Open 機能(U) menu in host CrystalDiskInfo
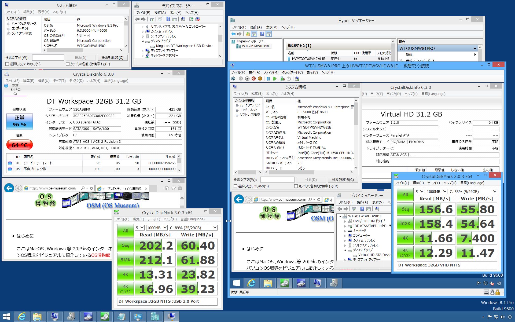This screenshot has width=515, height=322. point(44,80)
